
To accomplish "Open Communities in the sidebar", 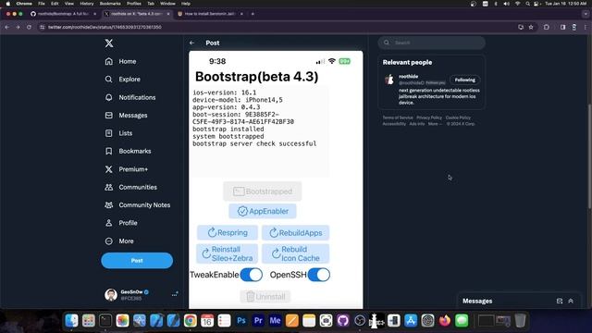I will point(130,187).
